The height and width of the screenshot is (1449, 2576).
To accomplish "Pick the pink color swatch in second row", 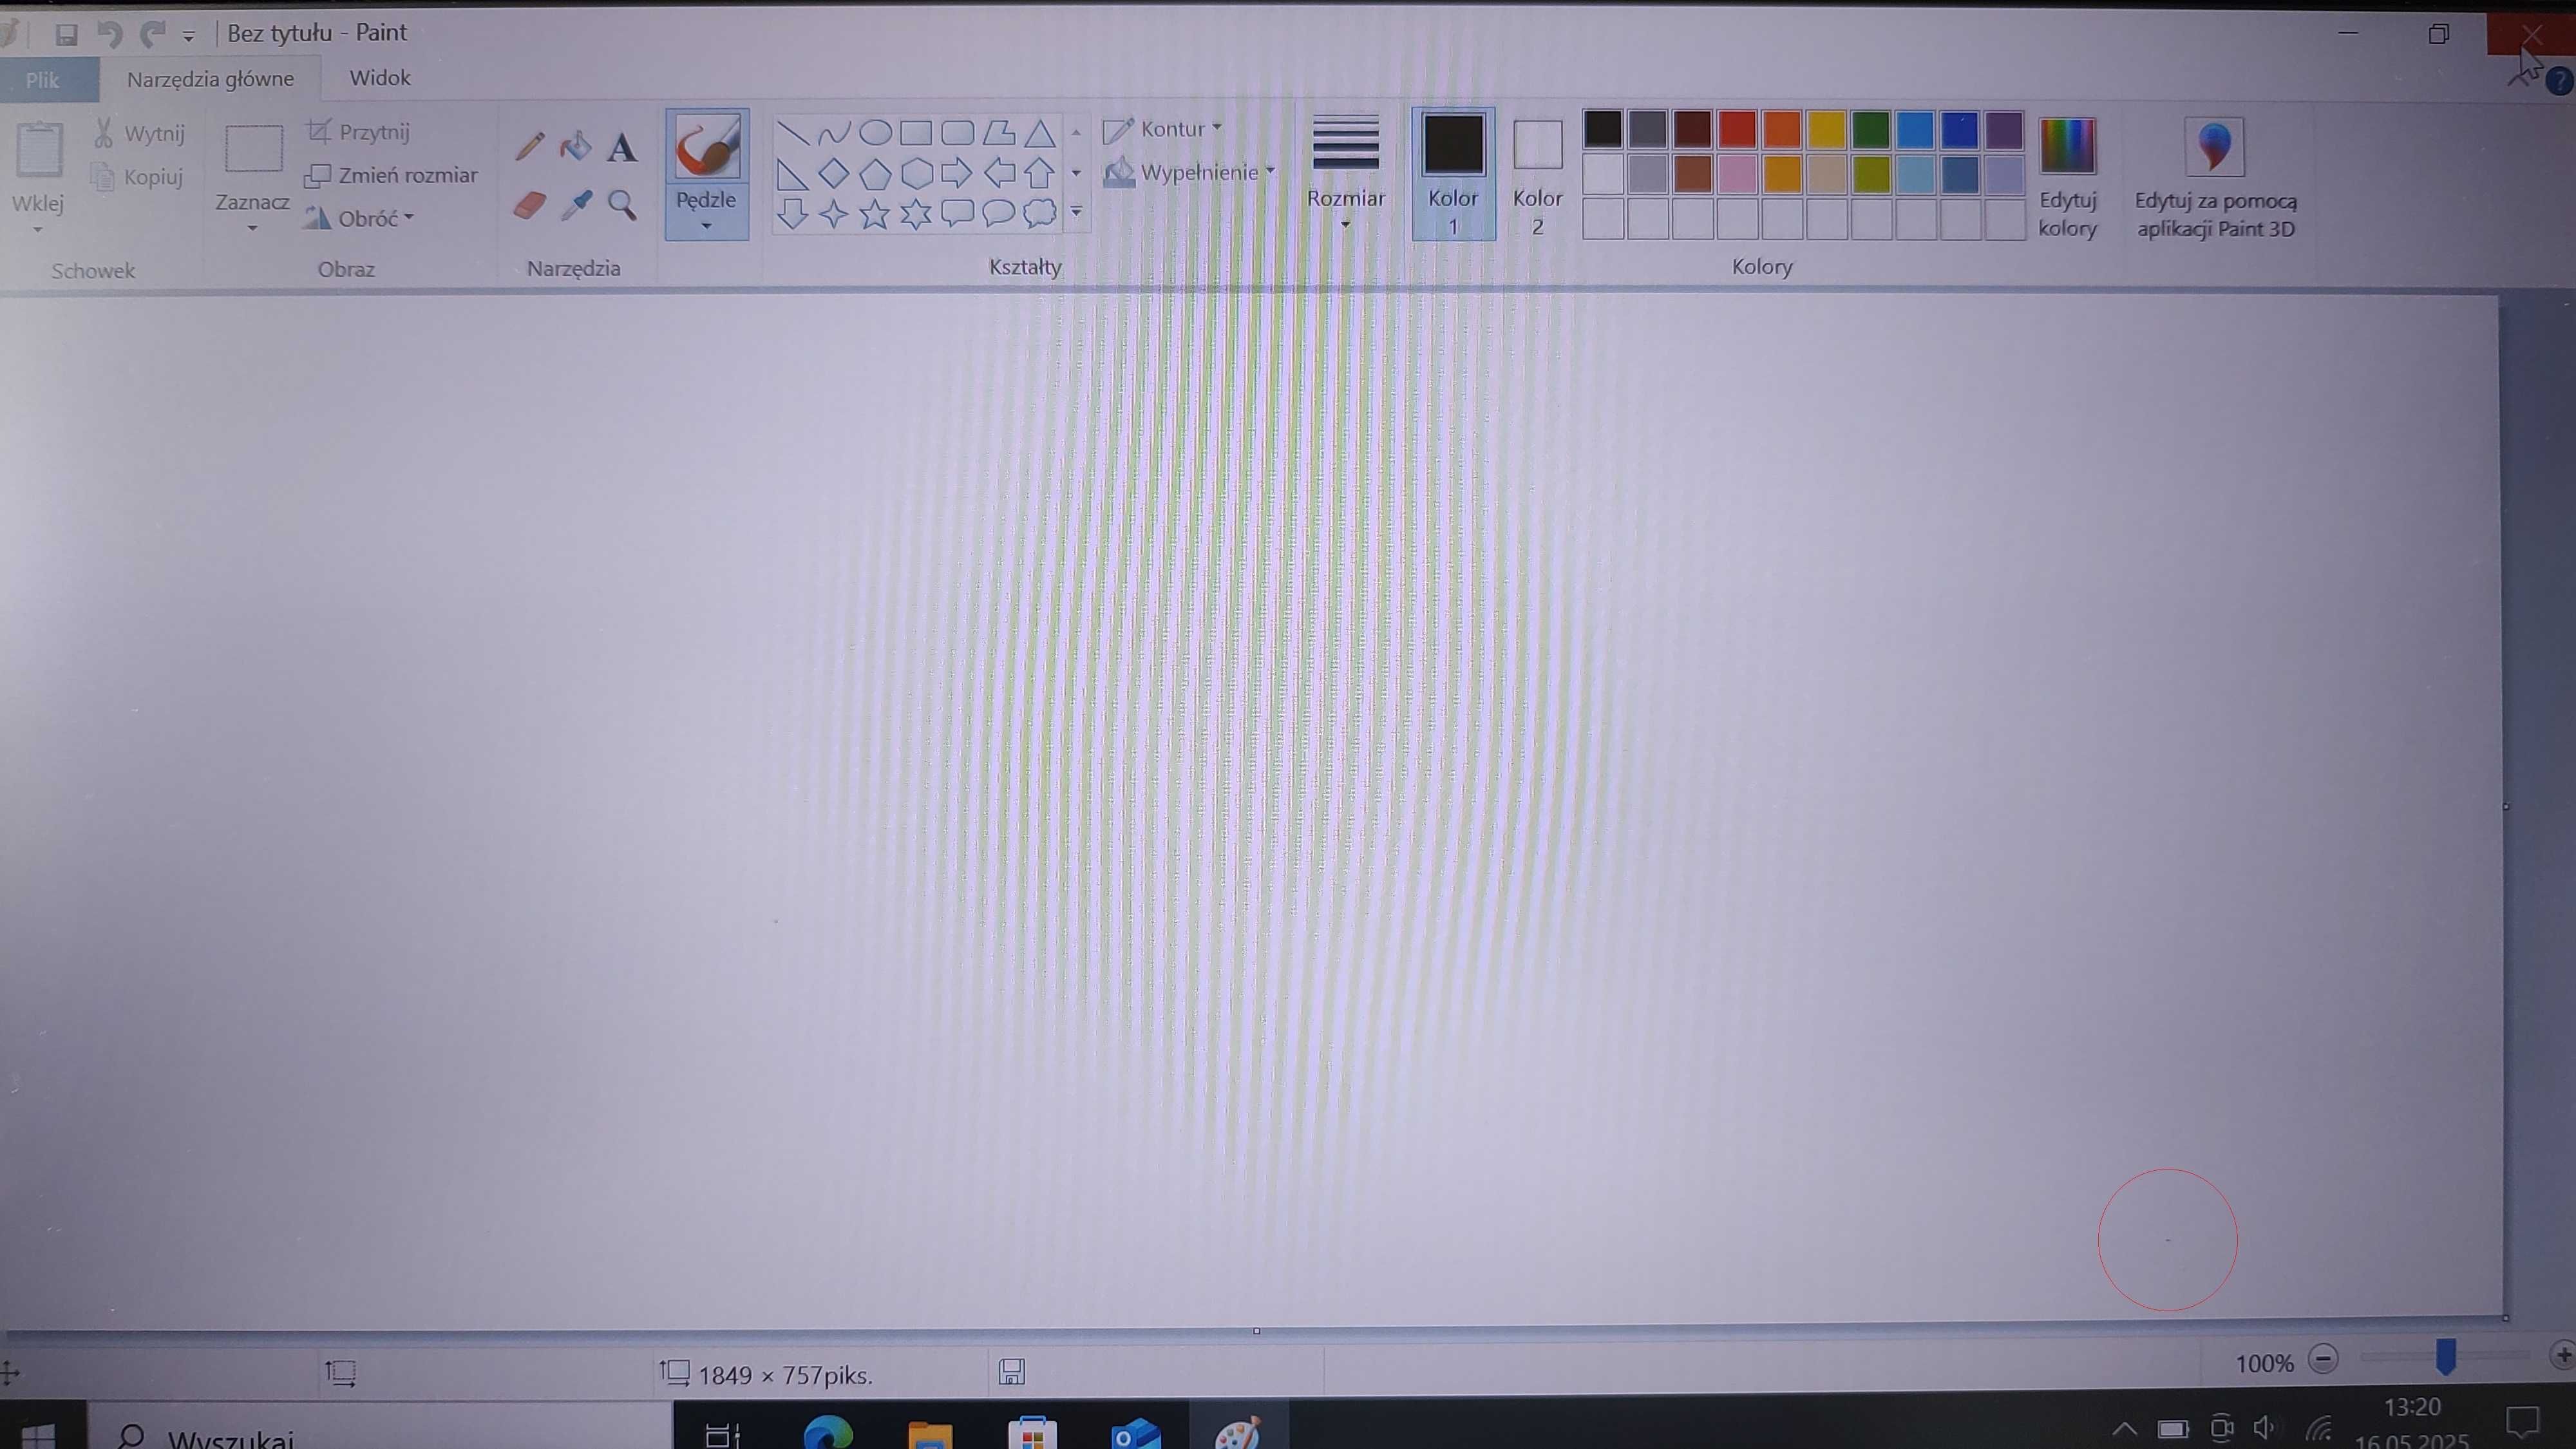I will click(1737, 174).
